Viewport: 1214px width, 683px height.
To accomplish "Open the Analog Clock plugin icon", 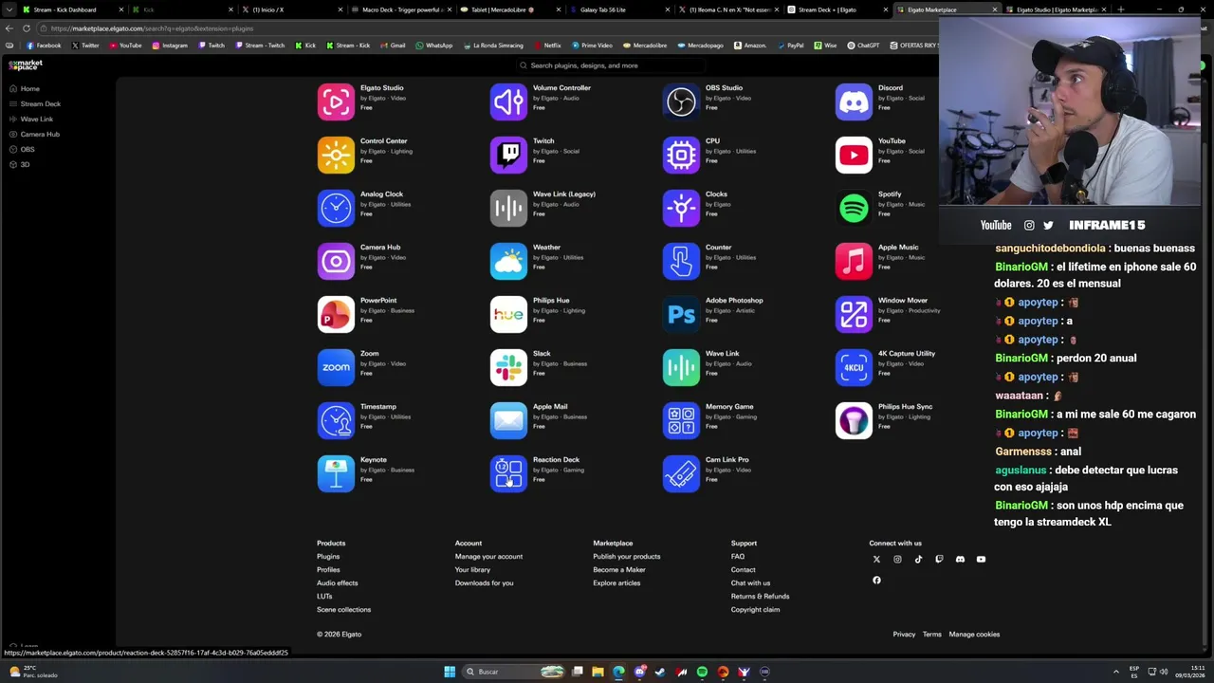I will pyautogui.click(x=336, y=208).
